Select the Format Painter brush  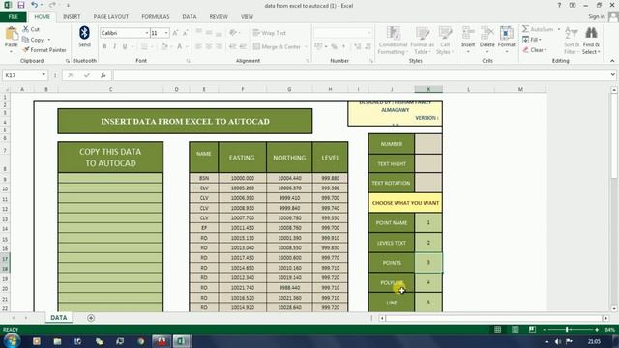26,50
